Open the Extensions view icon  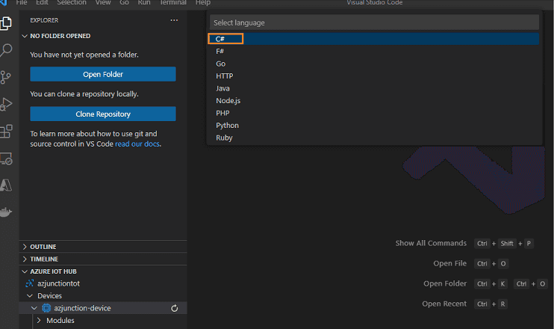[6, 132]
